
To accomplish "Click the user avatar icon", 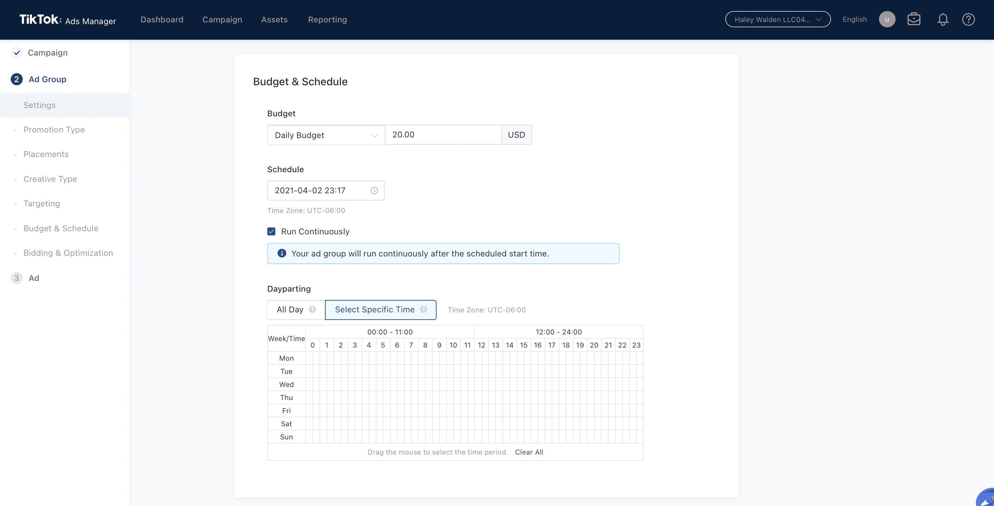I will click(x=887, y=19).
